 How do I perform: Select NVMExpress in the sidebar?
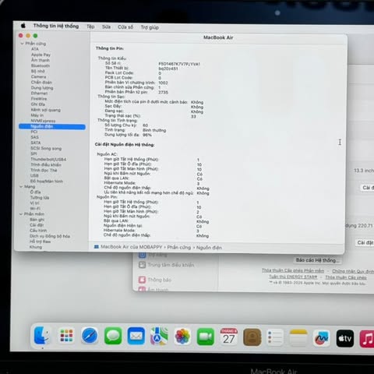point(43,121)
